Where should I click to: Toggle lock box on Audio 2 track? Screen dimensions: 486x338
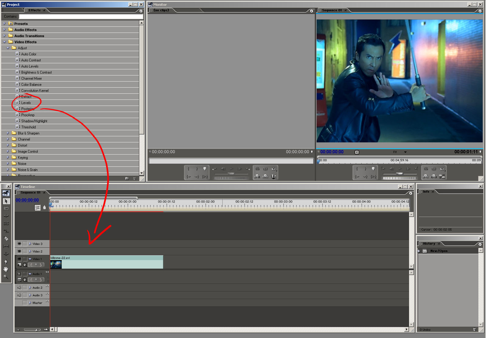tap(25, 287)
